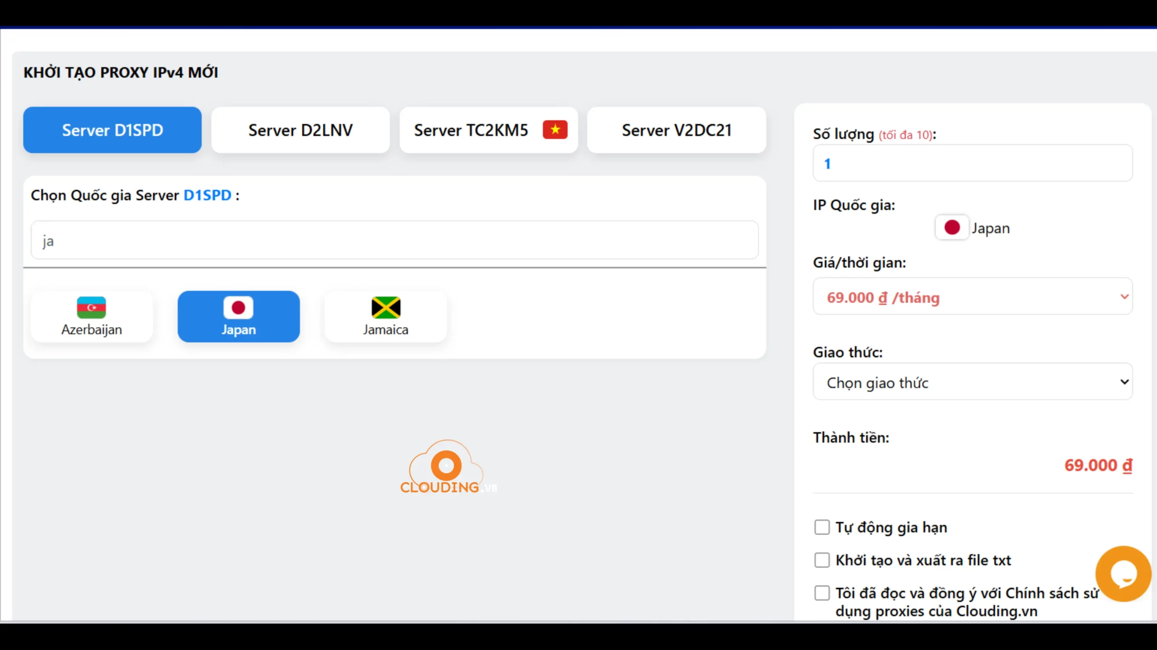Switch to the Server D2LNV tab
The image size is (1157, 650).
[x=300, y=130]
